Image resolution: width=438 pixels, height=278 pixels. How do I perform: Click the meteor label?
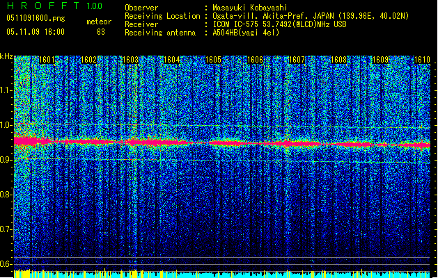coord(99,22)
